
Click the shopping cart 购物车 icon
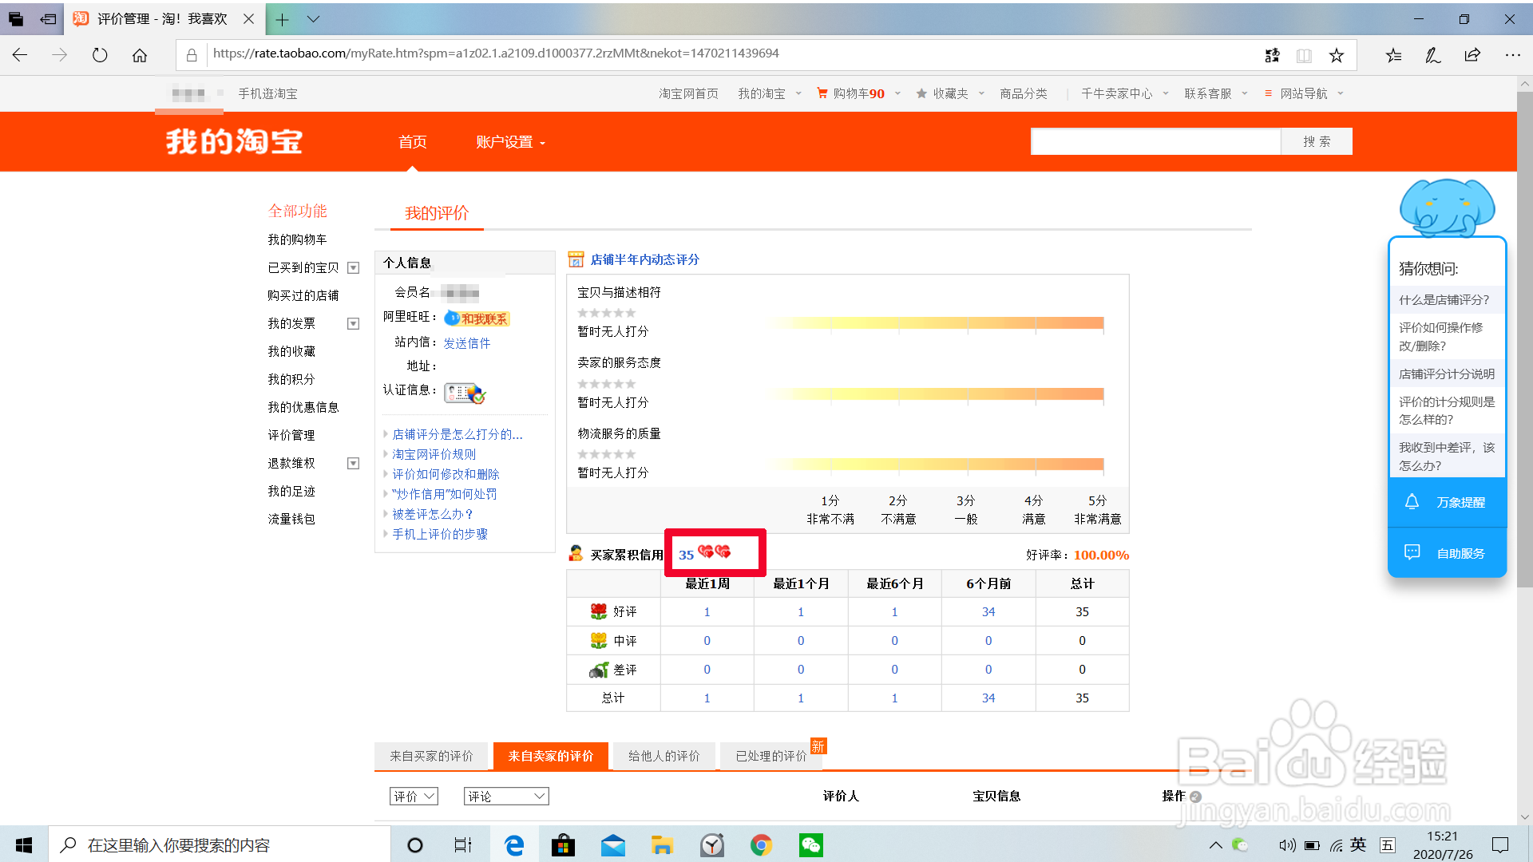click(822, 93)
